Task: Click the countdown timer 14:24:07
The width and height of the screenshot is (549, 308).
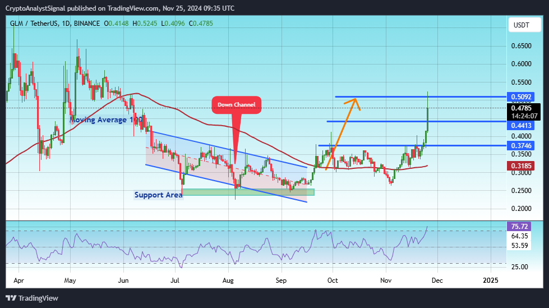Action: coord(524,116)
